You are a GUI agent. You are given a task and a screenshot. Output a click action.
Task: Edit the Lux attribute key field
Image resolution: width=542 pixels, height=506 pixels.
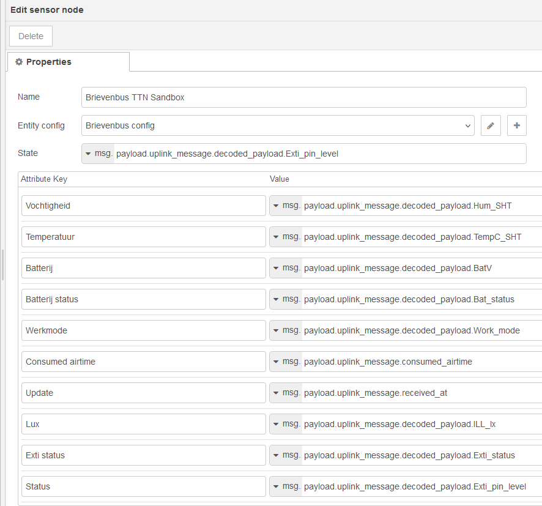tap(143, 424)
